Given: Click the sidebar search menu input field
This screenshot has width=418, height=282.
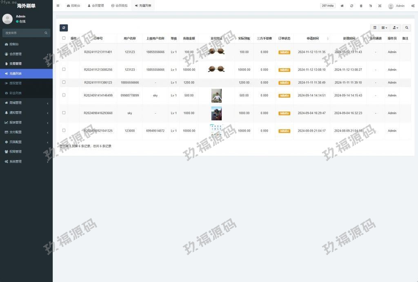Looking at the screenshot, I should coord(24,33).
